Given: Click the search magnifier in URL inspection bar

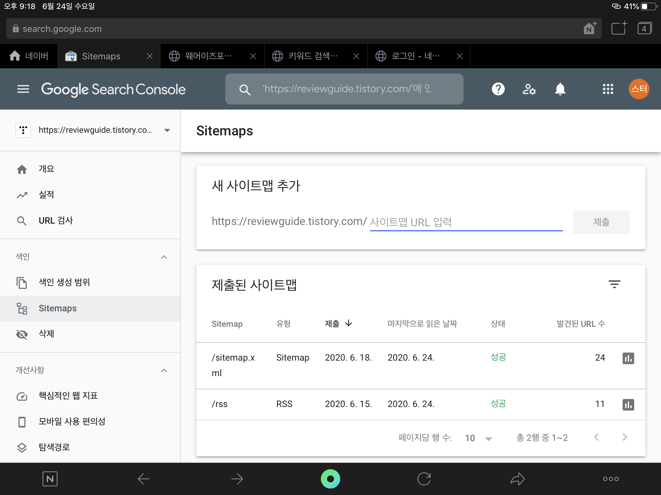Looking at the screenshot, I should pos(245,90).
